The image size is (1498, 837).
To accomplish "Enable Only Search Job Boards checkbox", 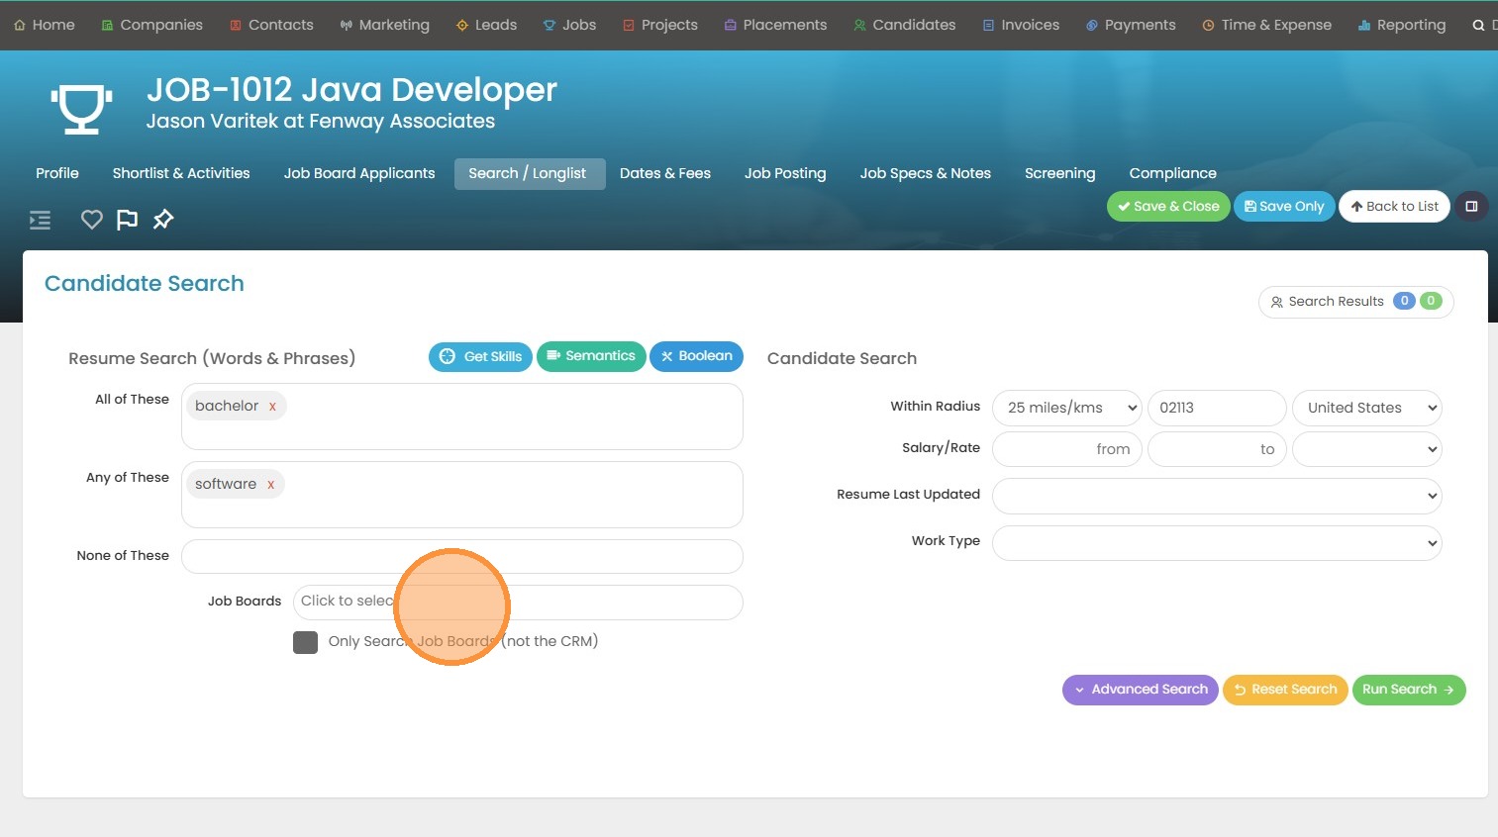I will coord(305,642).
